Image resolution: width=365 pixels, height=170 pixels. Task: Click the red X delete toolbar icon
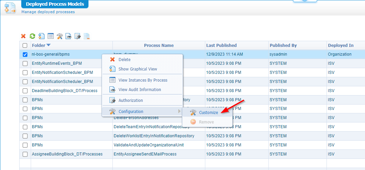pos(23,36)
